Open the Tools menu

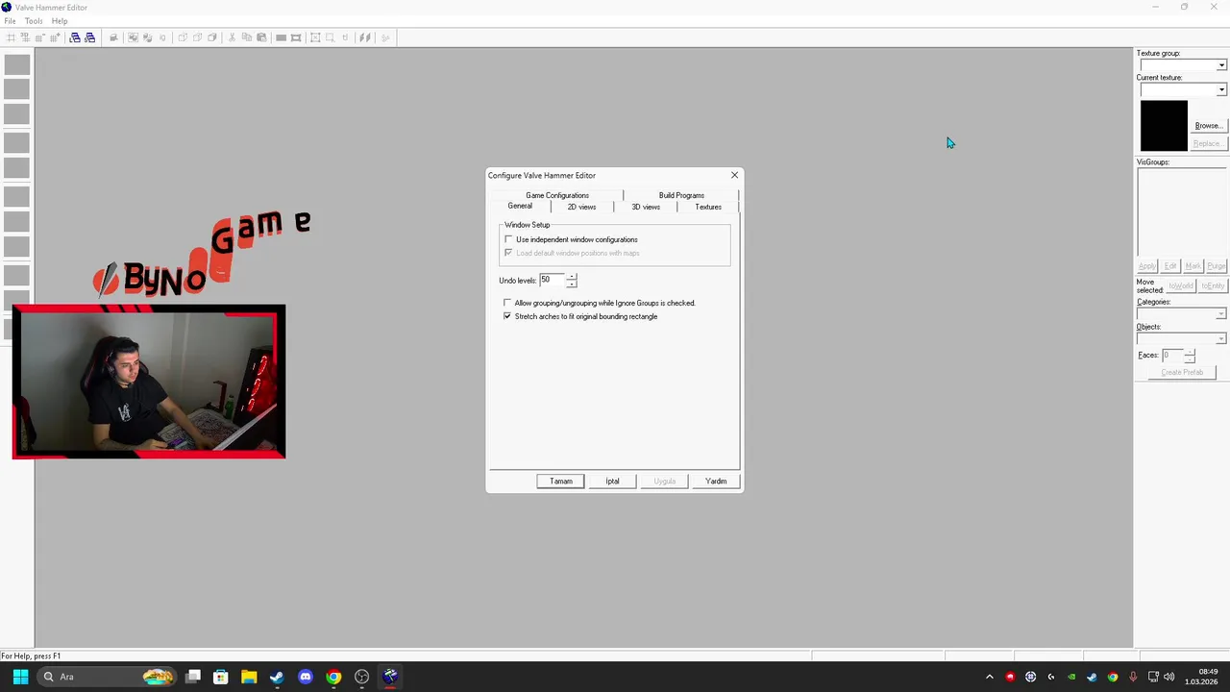[x=34, y=21]
